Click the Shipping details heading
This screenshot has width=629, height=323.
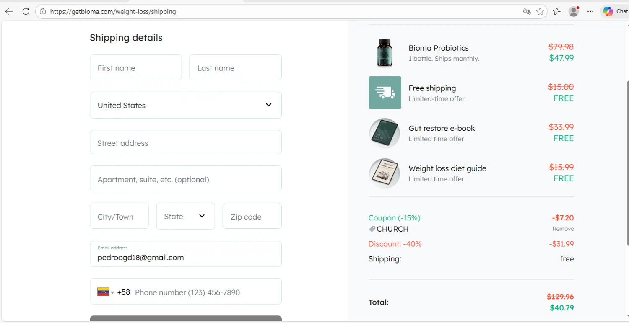(x=126, y=38)
